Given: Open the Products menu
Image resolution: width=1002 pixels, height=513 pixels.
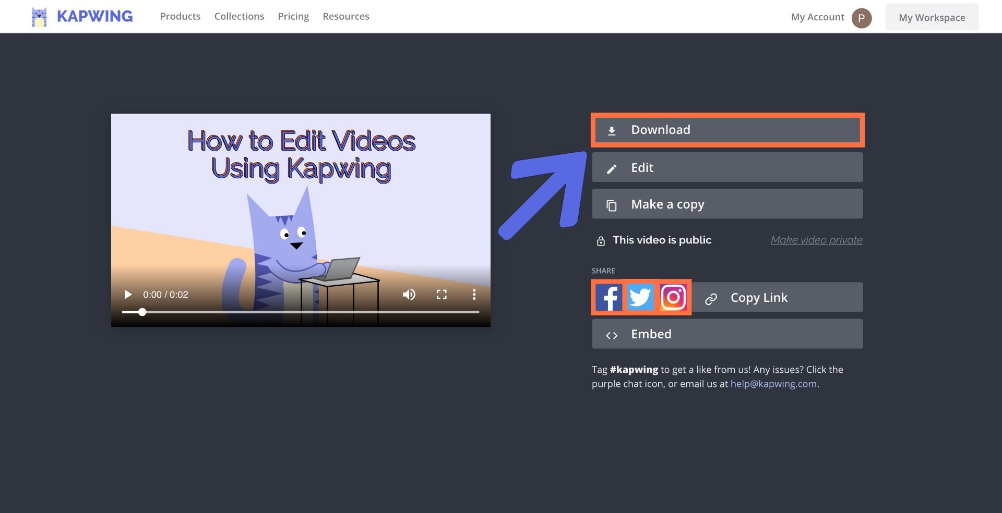Looking at the screenshot, I should click(x=180, y=17).
